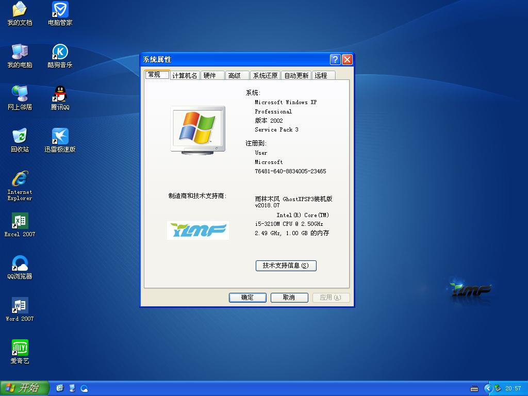This screenshot has width=528, height=396.
Task: Select the 系统还原 tab
Action: click(x=264, y=75)
